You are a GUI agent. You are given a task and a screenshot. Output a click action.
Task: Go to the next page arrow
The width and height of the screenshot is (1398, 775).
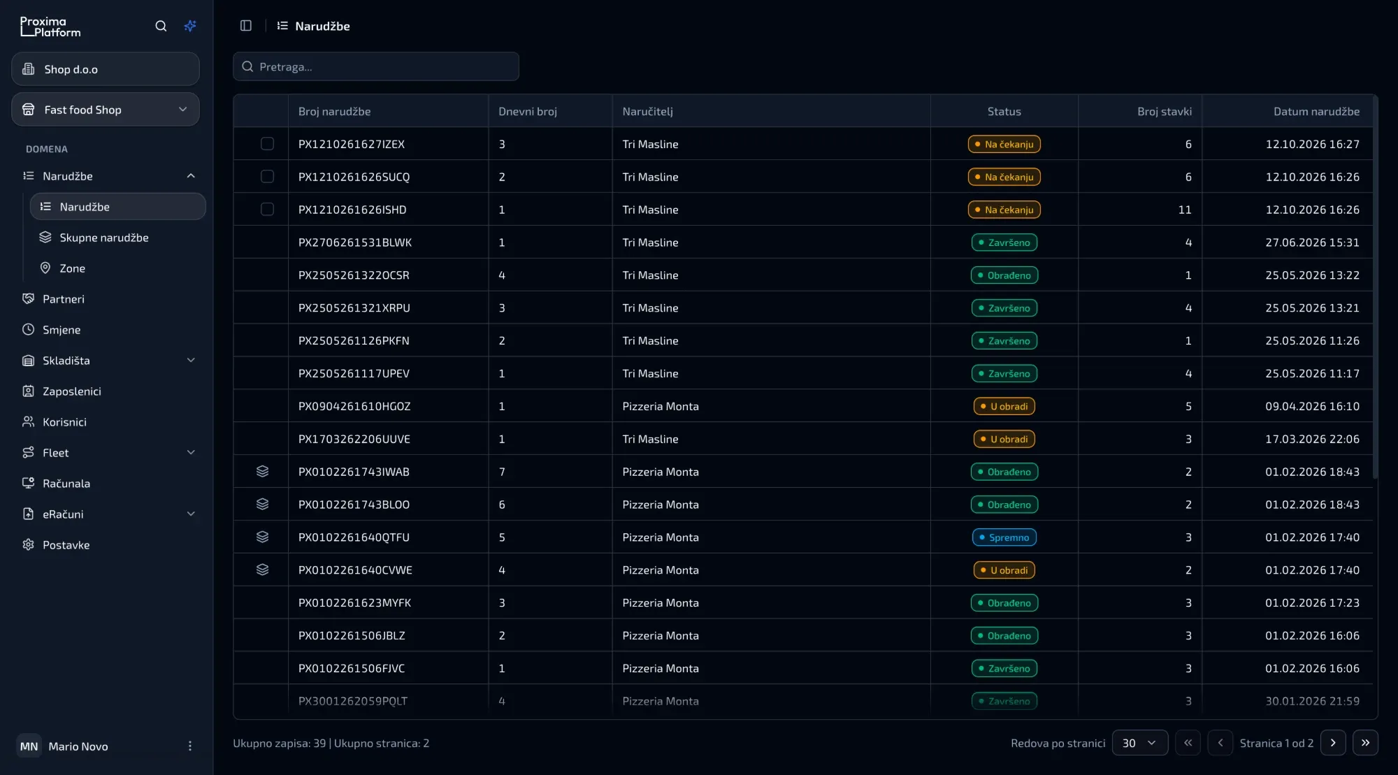pos(1333,743)
